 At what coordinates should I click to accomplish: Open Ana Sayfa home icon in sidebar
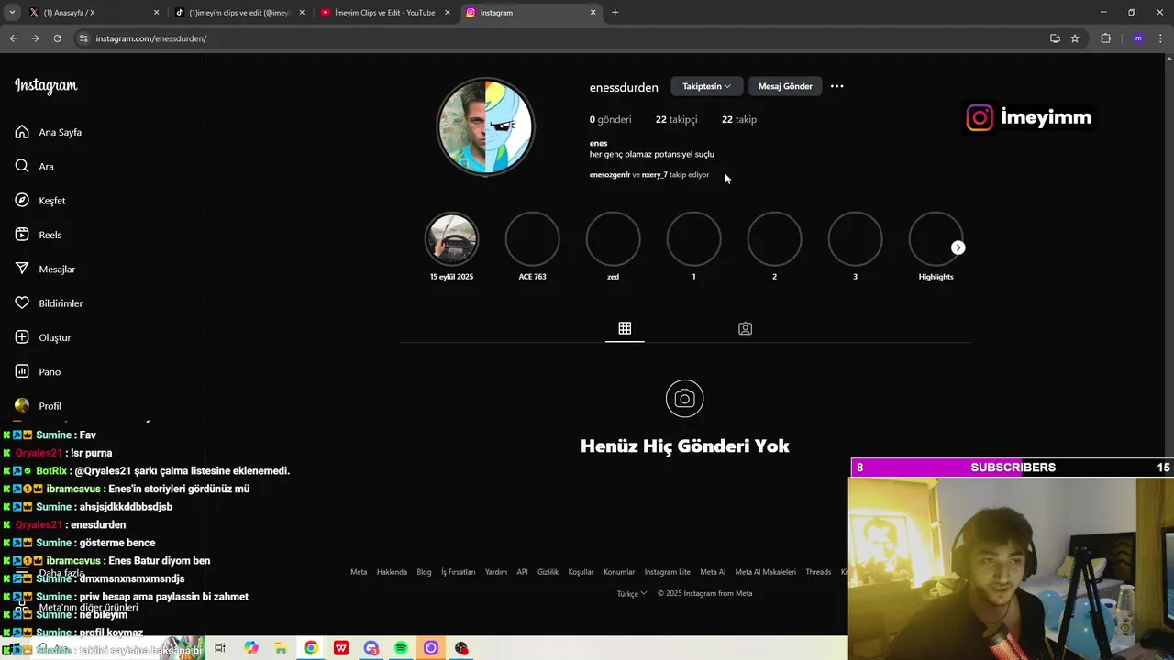click(22, 132)
